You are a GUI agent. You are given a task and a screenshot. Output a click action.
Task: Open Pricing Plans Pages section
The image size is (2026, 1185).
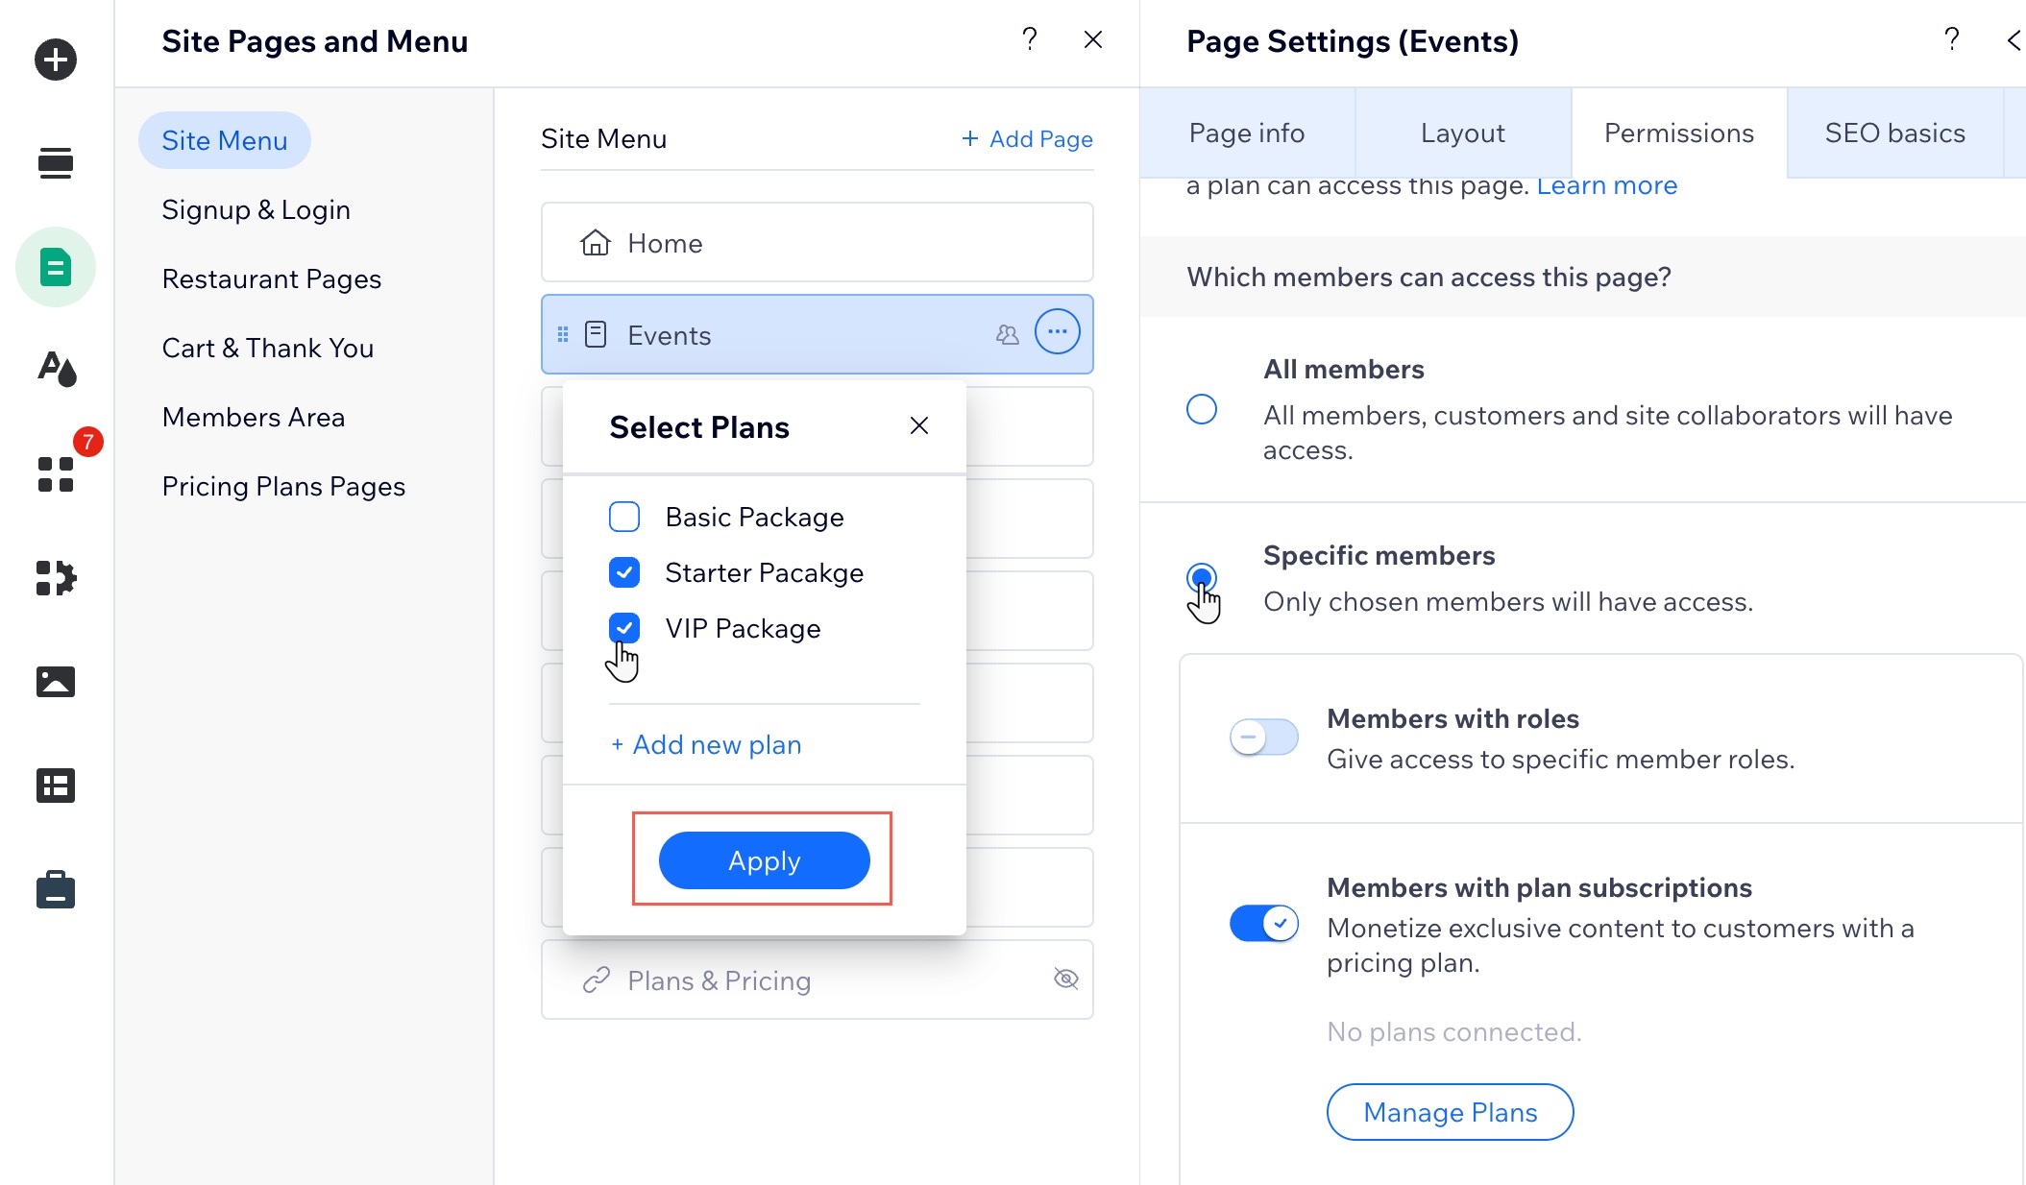tap(282, 485)
